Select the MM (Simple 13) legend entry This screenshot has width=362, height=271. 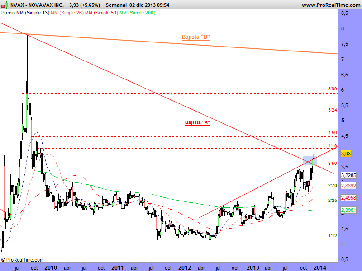[x=33, y=13]
